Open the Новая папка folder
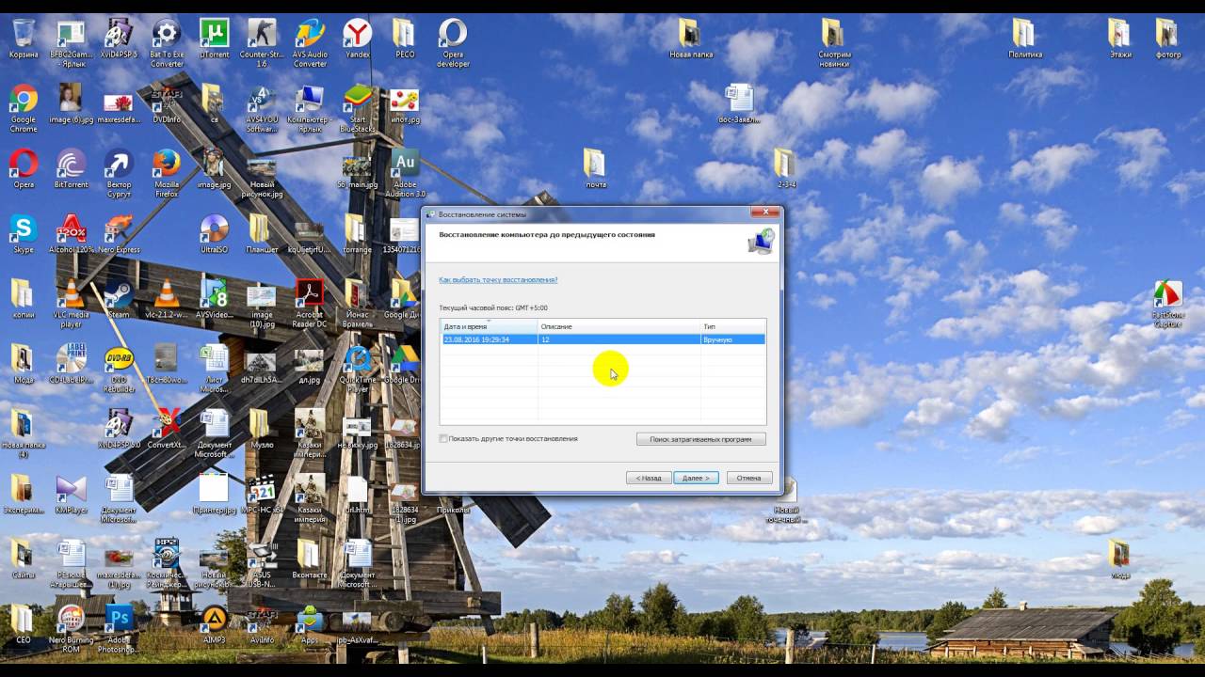Screen dimensions: 1205x677 click(690, 34)
